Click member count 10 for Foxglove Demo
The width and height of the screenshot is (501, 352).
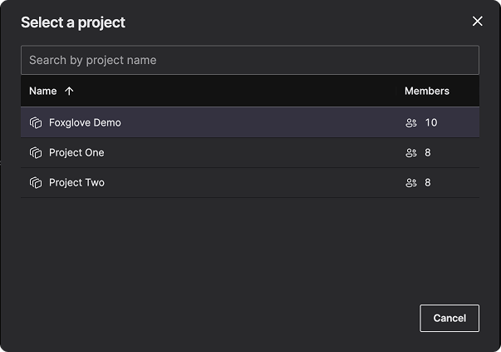coord(430,123)
